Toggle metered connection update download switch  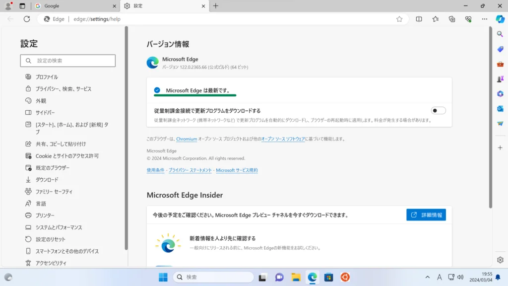[x=438, y=111]
